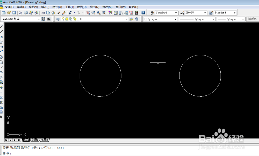Open Plot Preview icon
The width and height of the screenshot is (259, 156).
[26, 13]
